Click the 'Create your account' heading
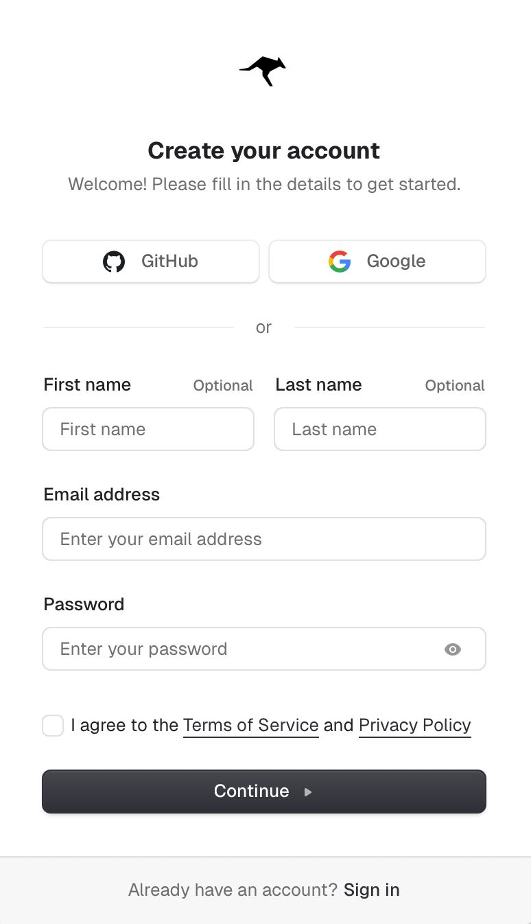Image resolution: width=531 pixels, height=924 pixels. point(263,150)
